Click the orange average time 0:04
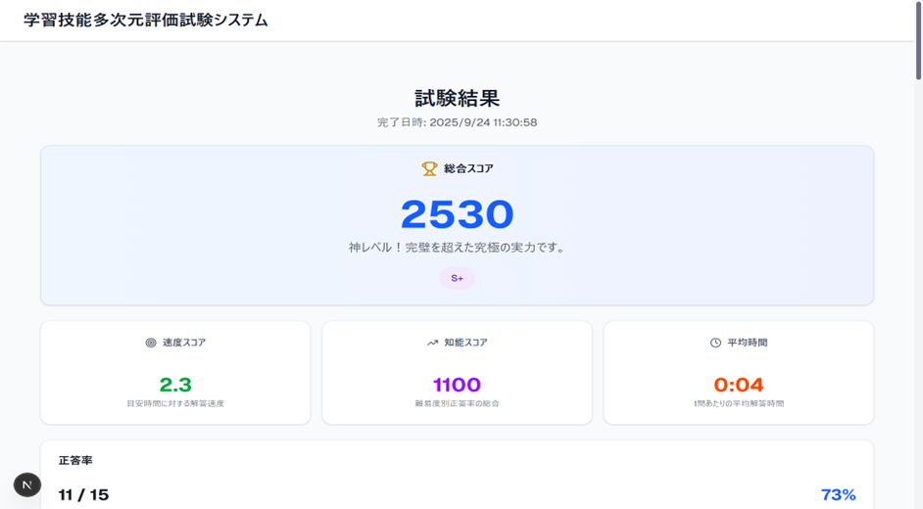The width and height of the screenshot is (923, 509). (x=739, y=385)
